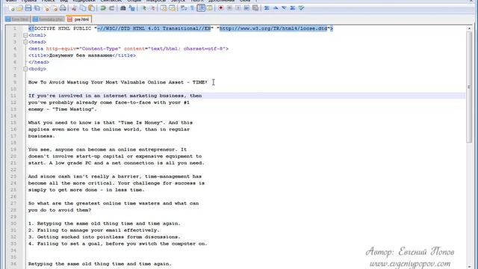This screenshot has width=478, height=269.
Task: Collapse the body tag fold marker
Action: [x=25, y=69]
